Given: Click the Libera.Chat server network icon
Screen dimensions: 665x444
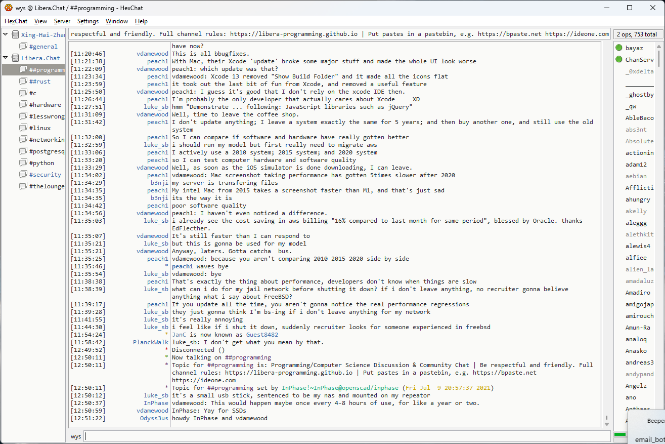Looking at the screenshot, I should point(15,58).
